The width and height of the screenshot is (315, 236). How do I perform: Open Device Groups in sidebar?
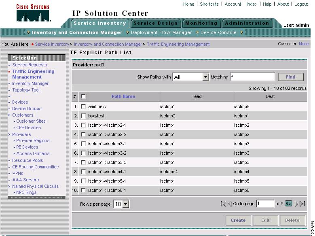point(27,108)
